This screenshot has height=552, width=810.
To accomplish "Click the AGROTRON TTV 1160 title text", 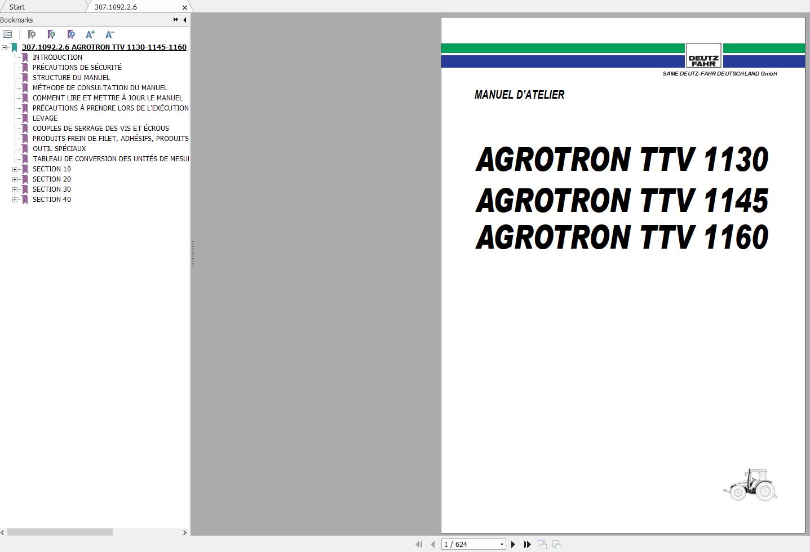I will point(622,237).
